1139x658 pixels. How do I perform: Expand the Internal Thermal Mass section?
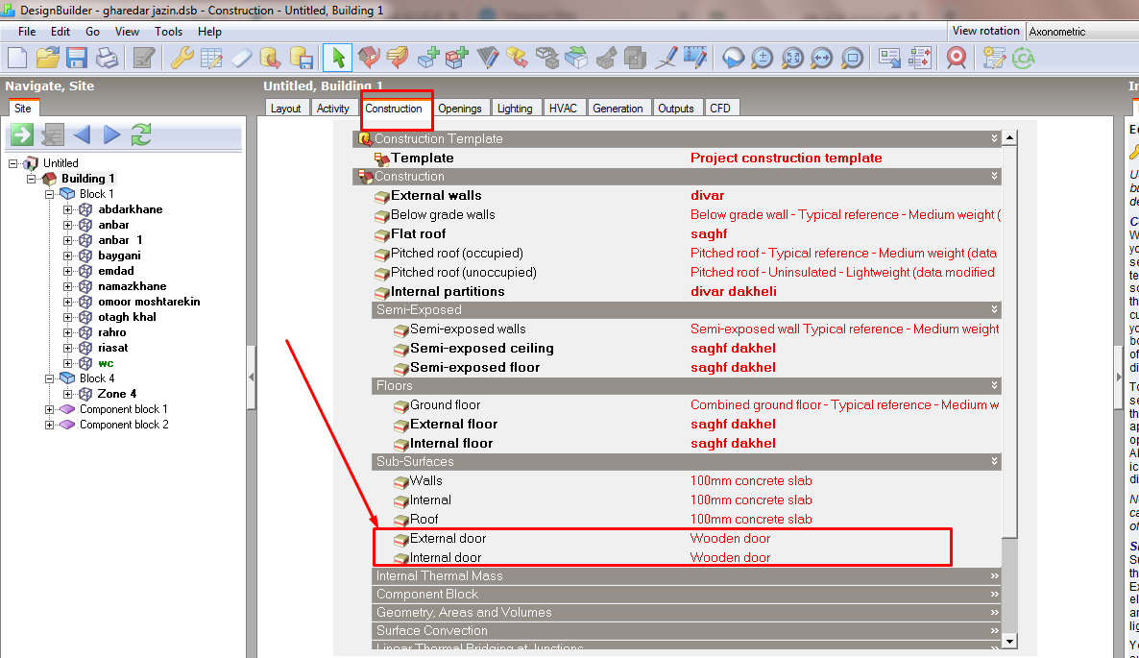[687, 576]
